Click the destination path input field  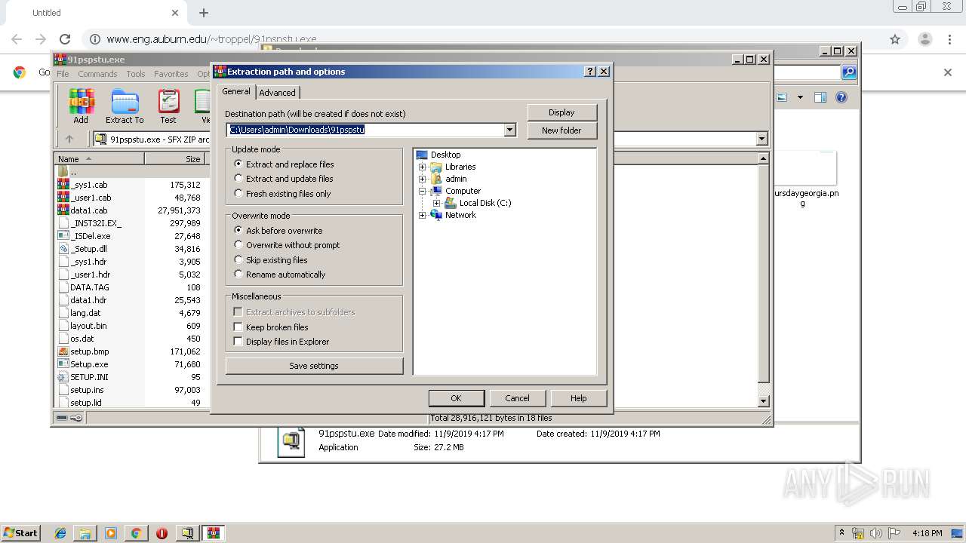[365, 130]
